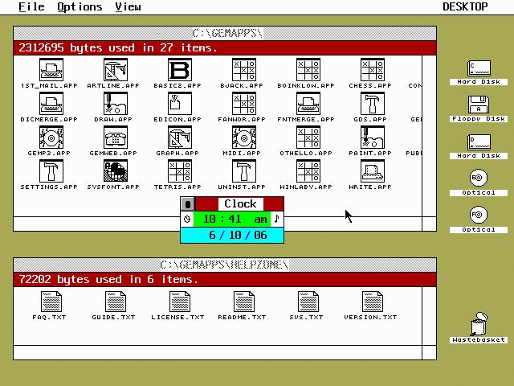Open the Options menu
514x386 pixels.
80,6
